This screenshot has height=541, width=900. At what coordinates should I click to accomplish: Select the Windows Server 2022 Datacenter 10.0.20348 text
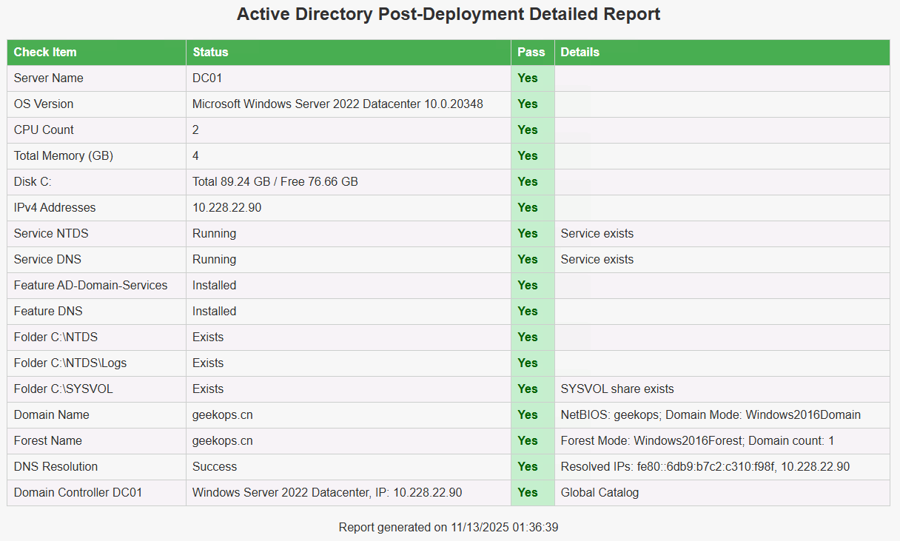tap(337, 104)
